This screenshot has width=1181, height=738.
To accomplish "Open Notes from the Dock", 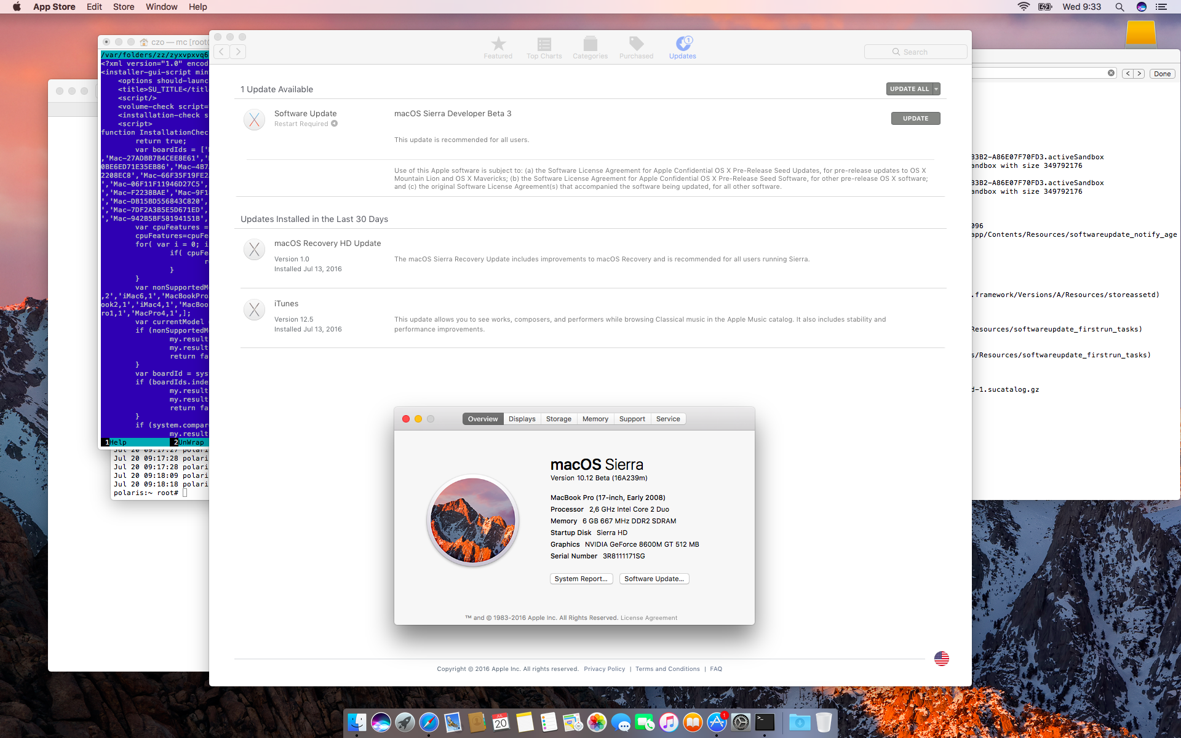I will click(x=525, y=722).
